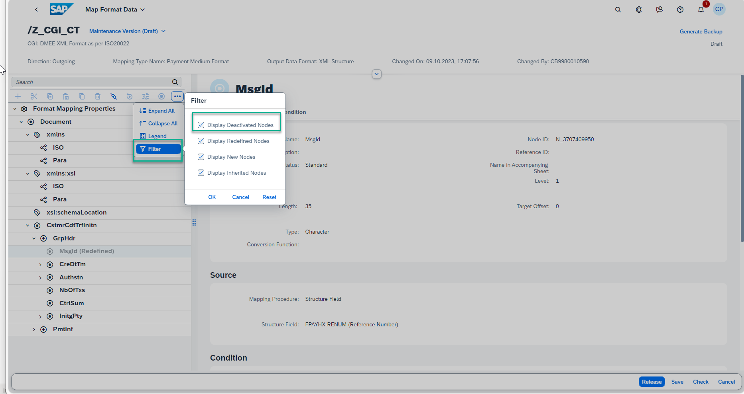Click the sliders settings icon in tree toolbar
Image resolution: width=744 pixels, height=394 pixels.
tap(146, 96)
